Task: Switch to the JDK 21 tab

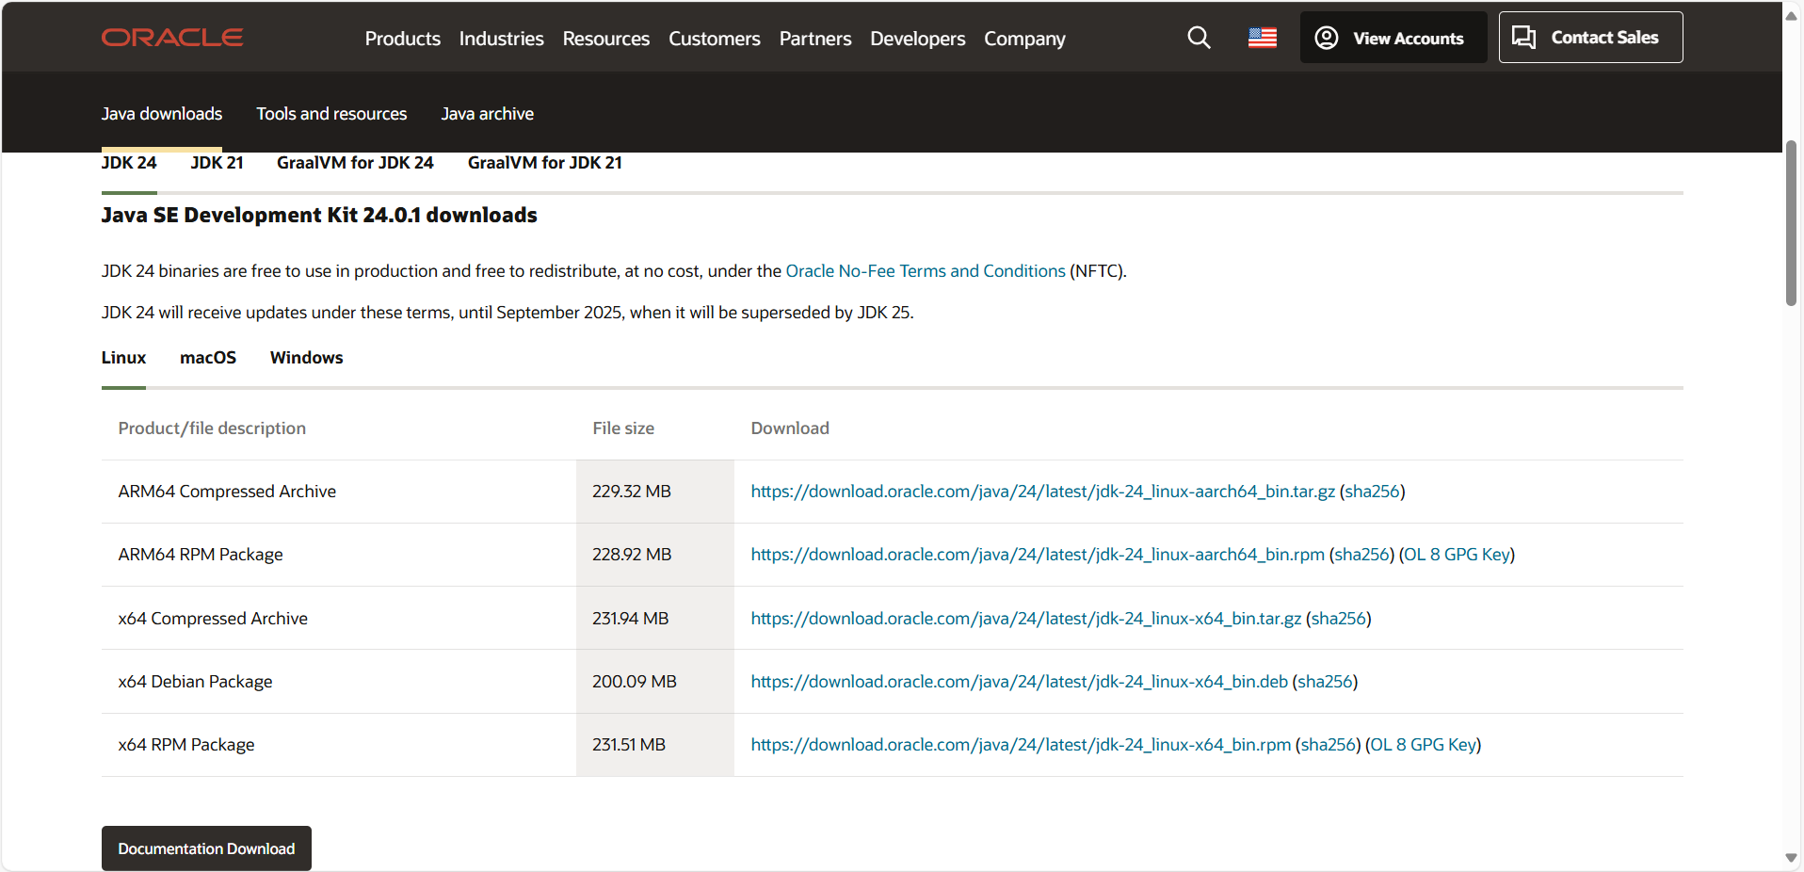Action: (217, 163)
